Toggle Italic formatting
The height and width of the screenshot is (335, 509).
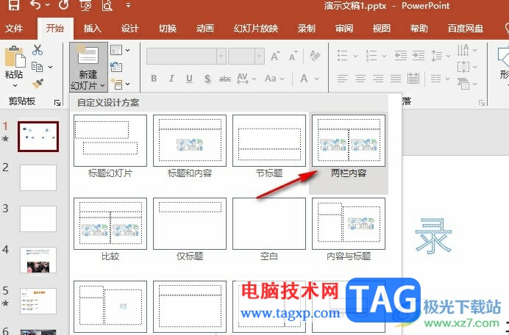pos(171,79)
